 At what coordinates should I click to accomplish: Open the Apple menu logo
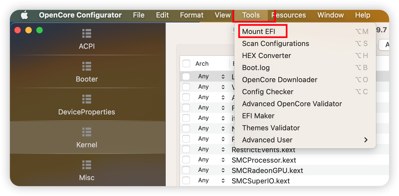[x=24, y=15]
